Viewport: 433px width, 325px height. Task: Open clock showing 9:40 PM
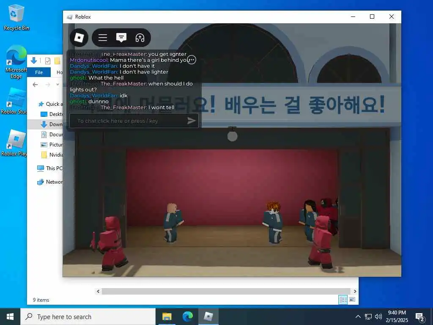click(x=397, y=317)
